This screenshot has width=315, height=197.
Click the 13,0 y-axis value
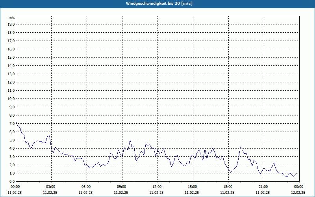11,74
